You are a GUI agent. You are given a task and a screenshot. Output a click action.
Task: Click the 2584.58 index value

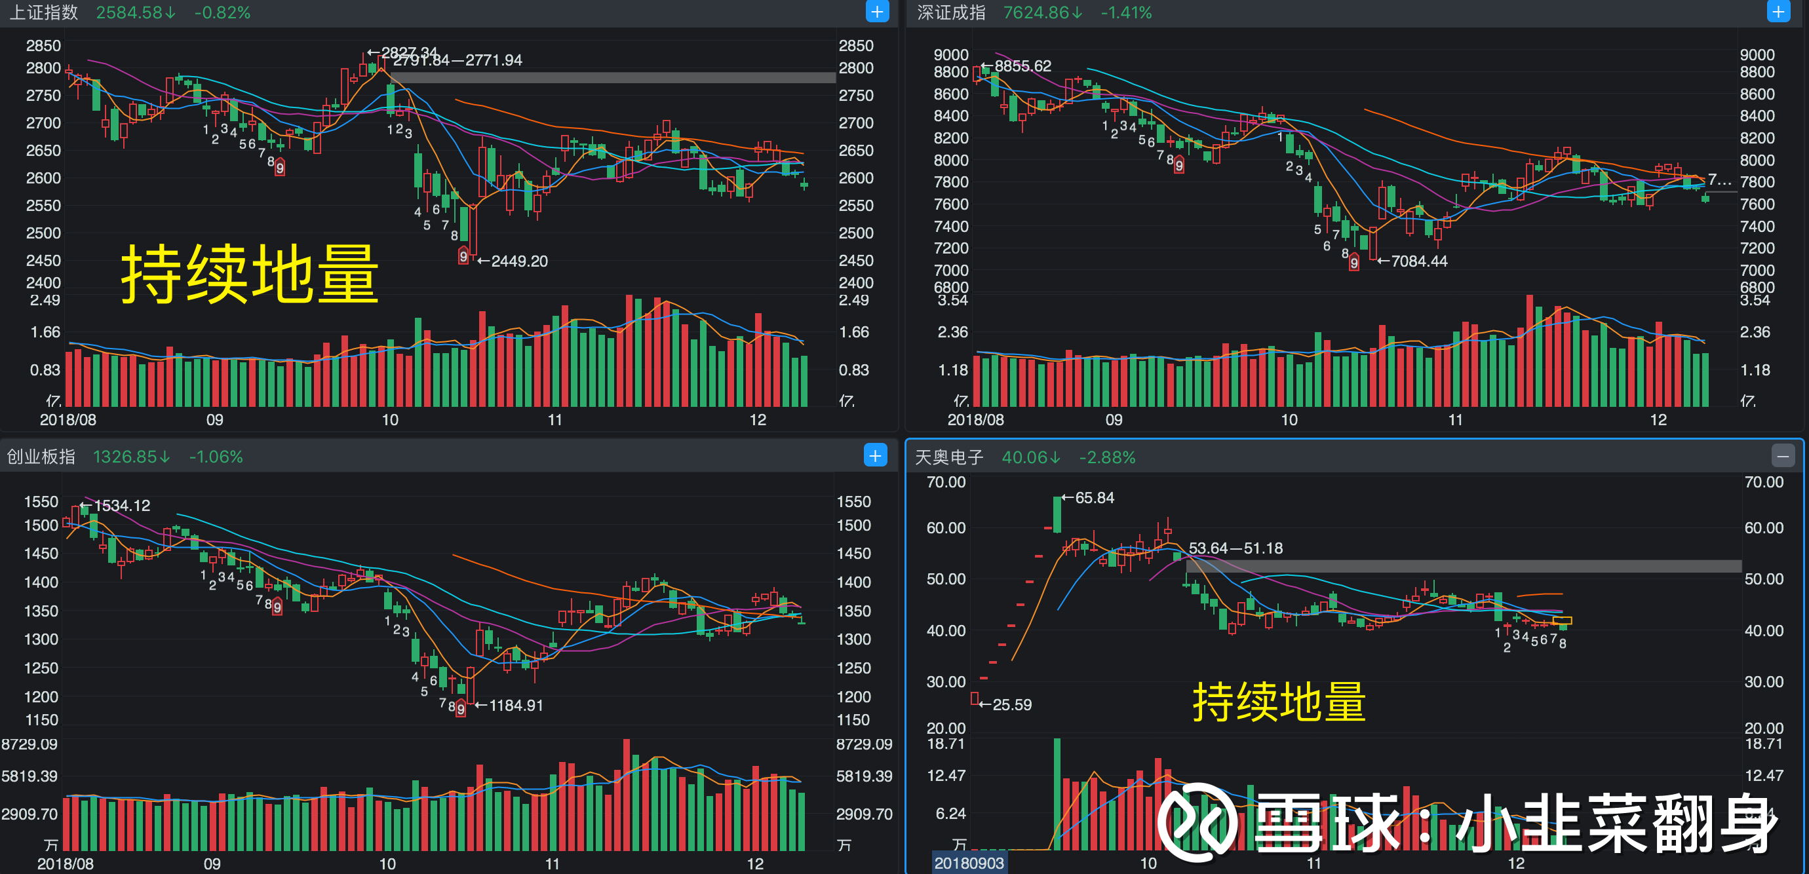coord(136,12)
